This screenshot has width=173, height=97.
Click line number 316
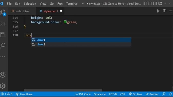(x=15, y=26)
